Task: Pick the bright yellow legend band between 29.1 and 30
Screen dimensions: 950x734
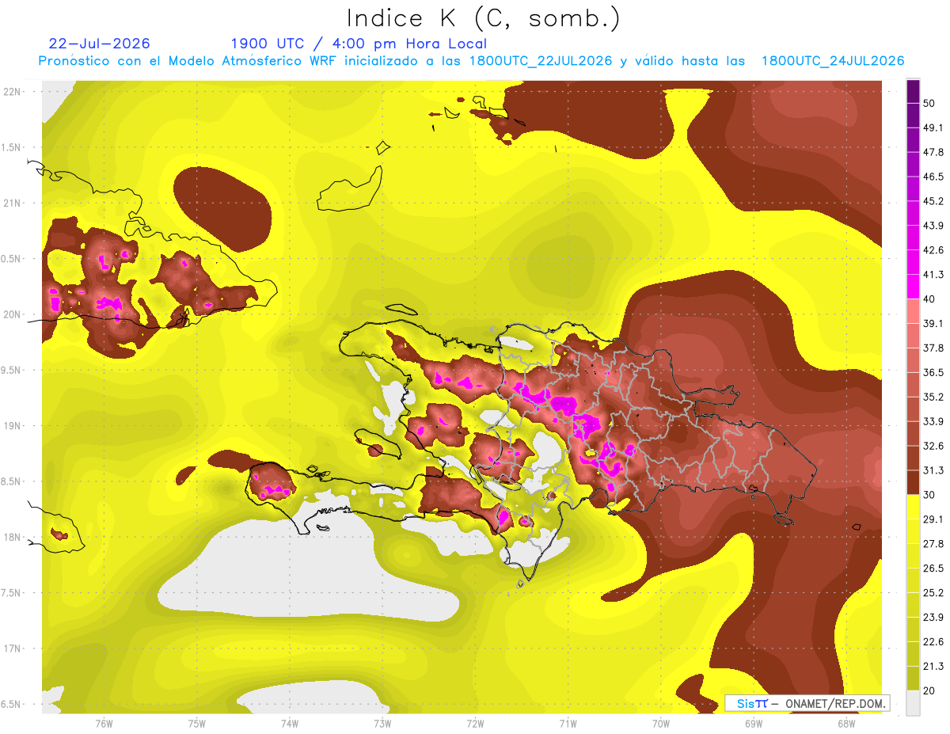Action: point(913,507)
